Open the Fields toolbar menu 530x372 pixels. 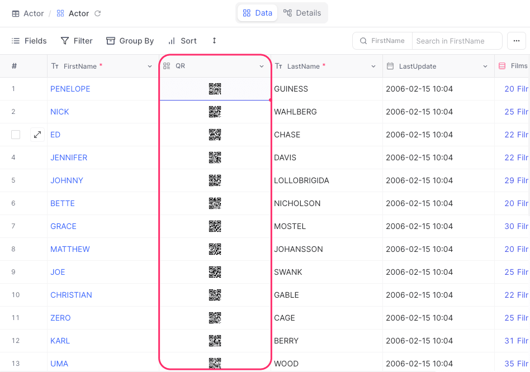29,41
